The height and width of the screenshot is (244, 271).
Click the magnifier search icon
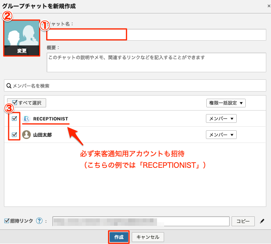8,85
